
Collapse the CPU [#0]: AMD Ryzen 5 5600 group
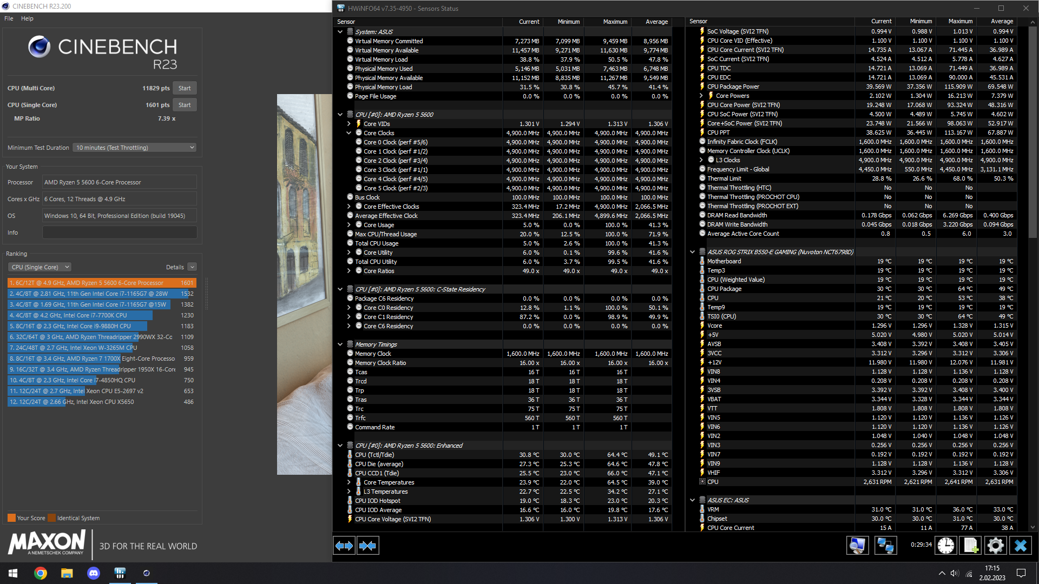coord(340,115)
